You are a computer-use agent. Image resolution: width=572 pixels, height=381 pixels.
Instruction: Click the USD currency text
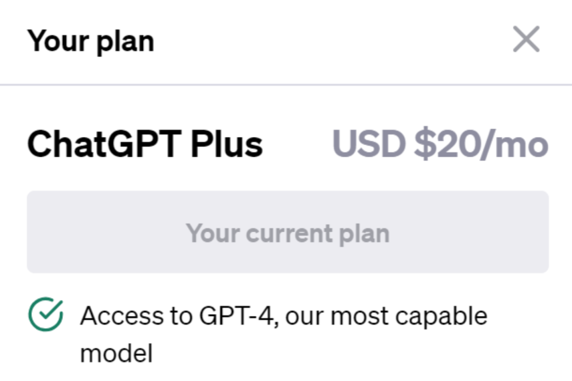368,143
